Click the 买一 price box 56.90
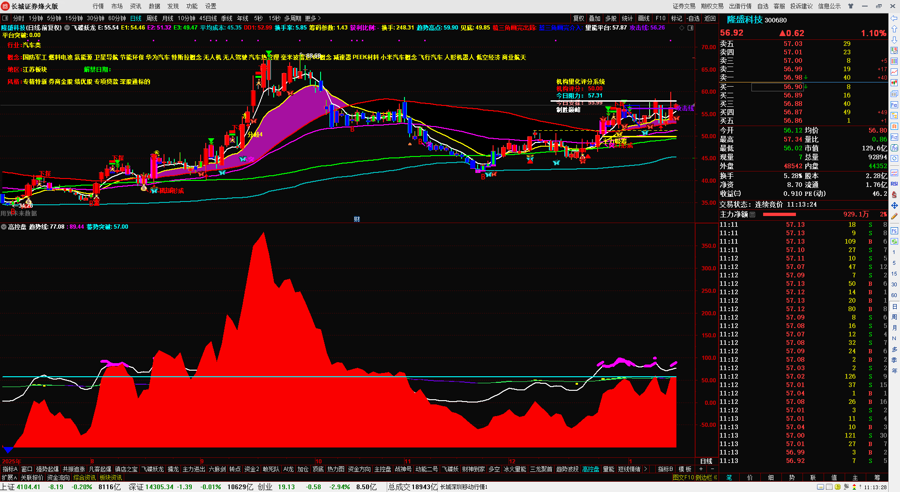Image resolution: width=900 pixels, height=492 pixels. point(778,87)
